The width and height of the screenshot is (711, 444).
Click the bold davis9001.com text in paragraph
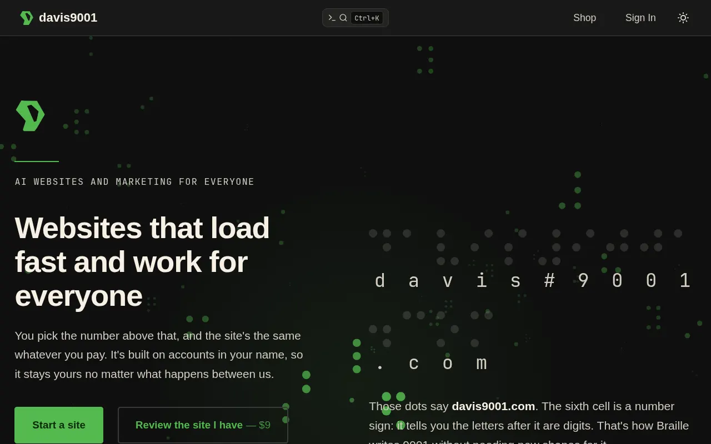(x=493, y=406)
